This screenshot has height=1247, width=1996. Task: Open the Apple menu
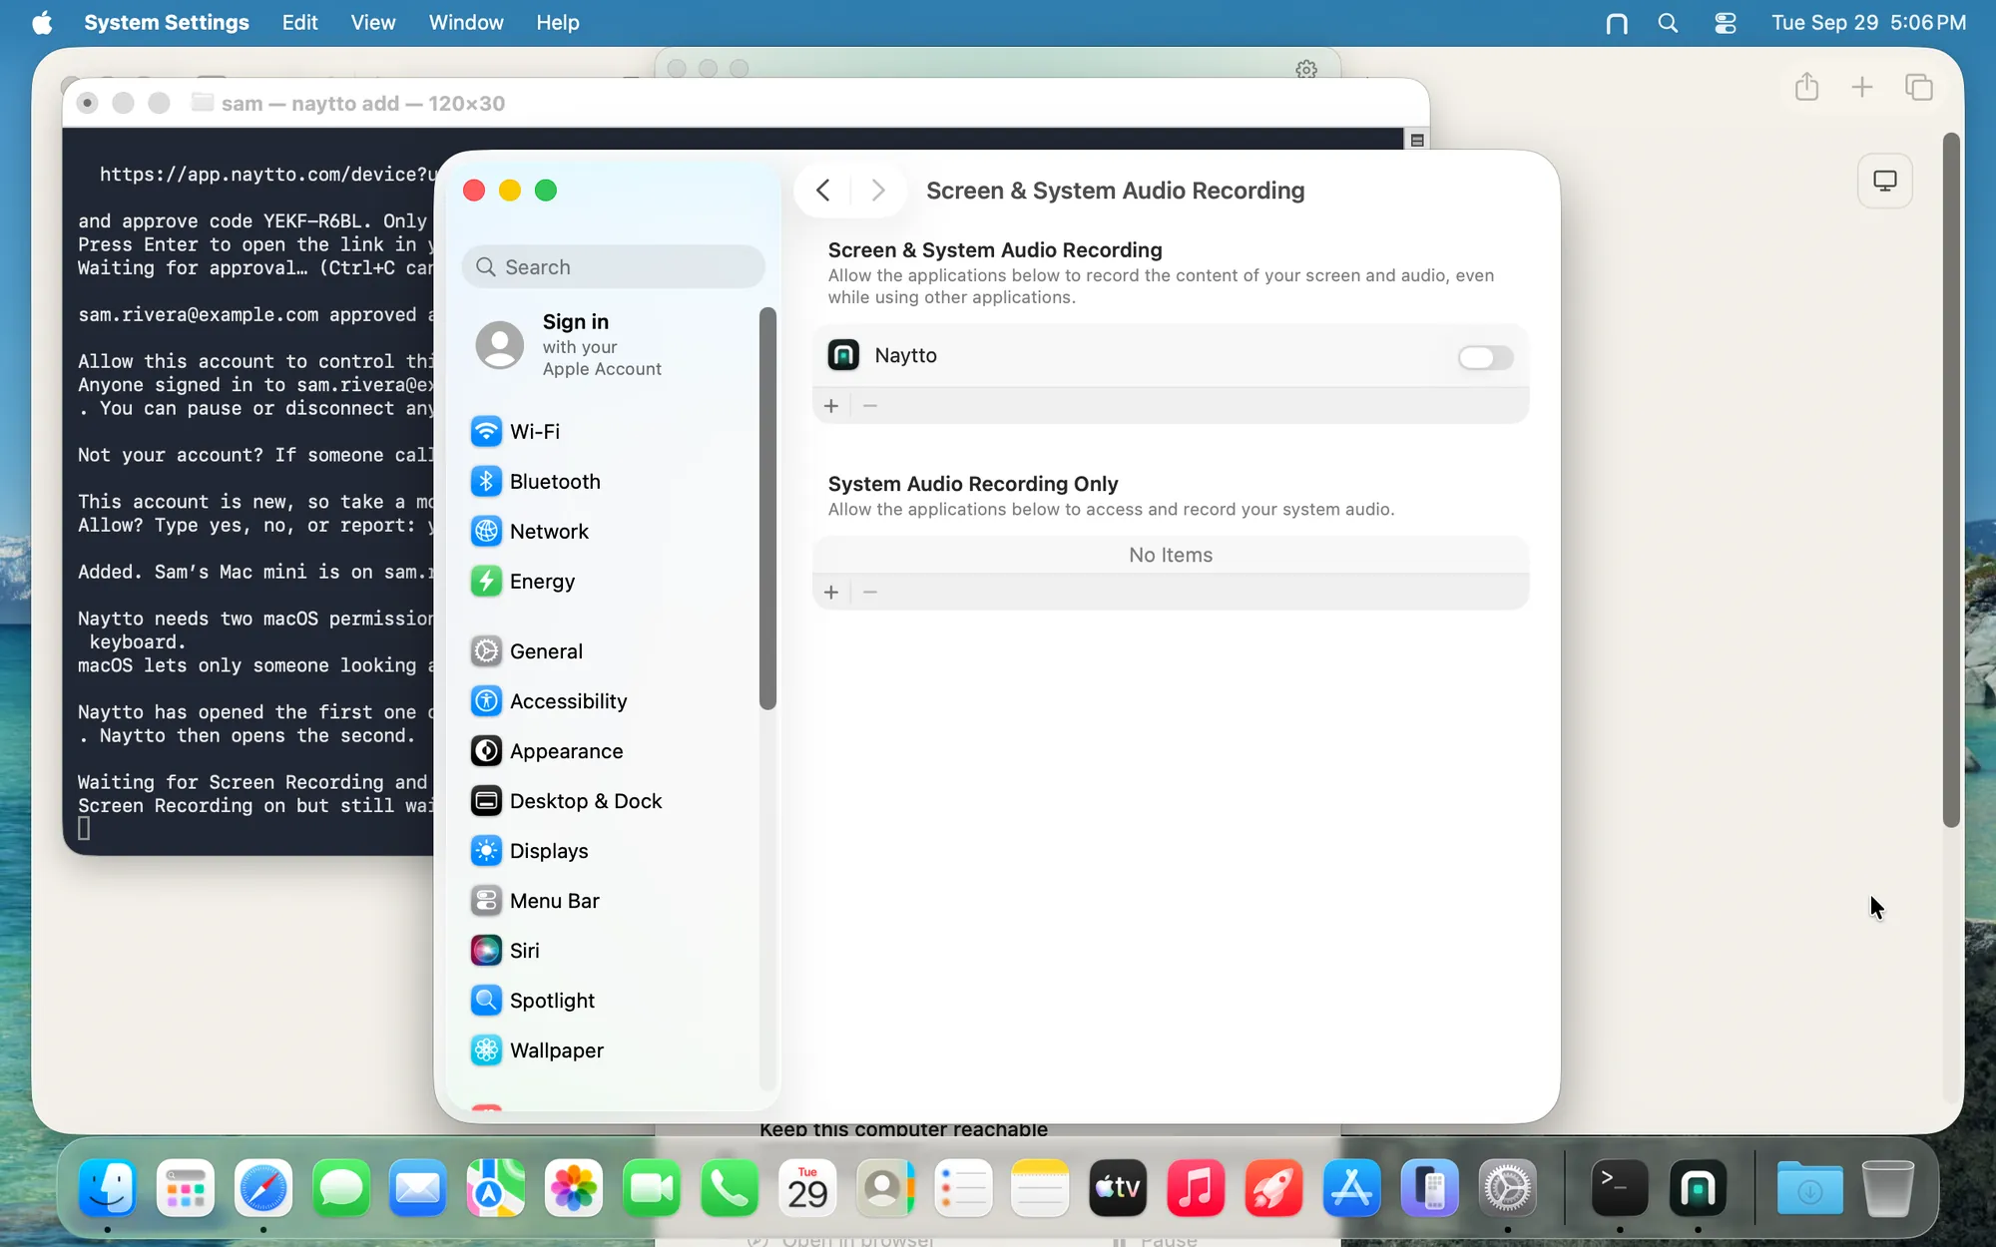click(42, 22)
